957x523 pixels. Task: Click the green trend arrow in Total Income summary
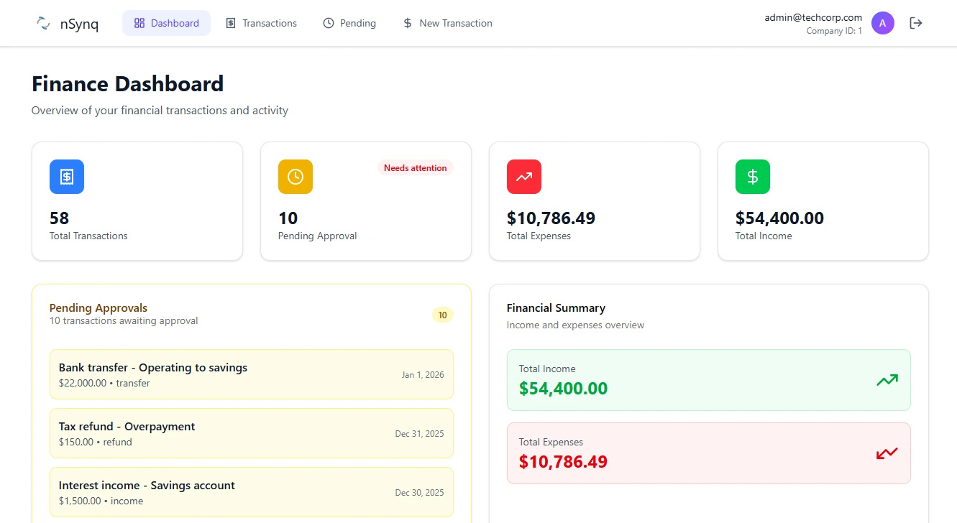tap(887, 380)
